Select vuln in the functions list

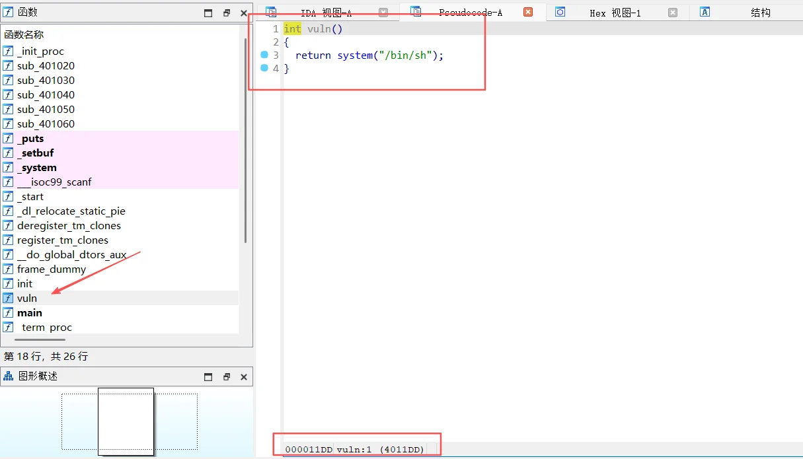[27, 299]
